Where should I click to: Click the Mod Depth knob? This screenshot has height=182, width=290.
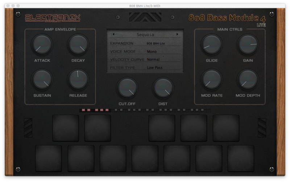point(248,80)
